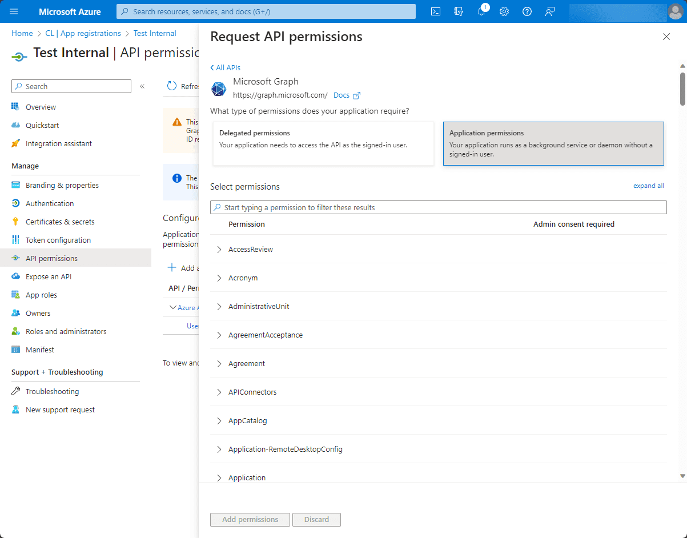Click the top search resources box
Viewport: 687px width, 538px height.
pos(266,11)
